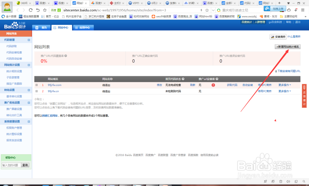The width and height of the screenshot is (309, 186).
Task: Open 代码安装检查 in the sidebar
Action: pos(14,52)
